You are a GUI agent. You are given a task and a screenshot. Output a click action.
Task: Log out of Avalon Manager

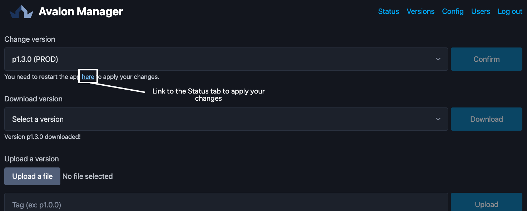(510, 11)
